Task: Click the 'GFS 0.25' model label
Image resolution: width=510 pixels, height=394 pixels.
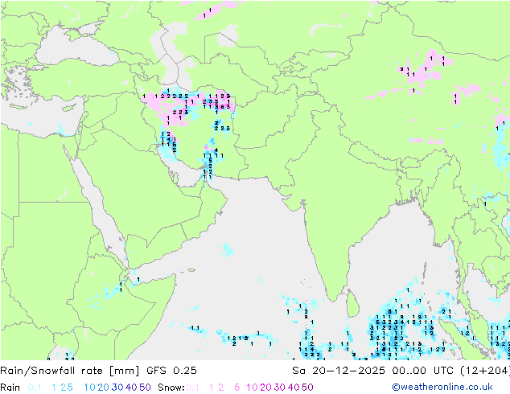Action: (171, 371)
